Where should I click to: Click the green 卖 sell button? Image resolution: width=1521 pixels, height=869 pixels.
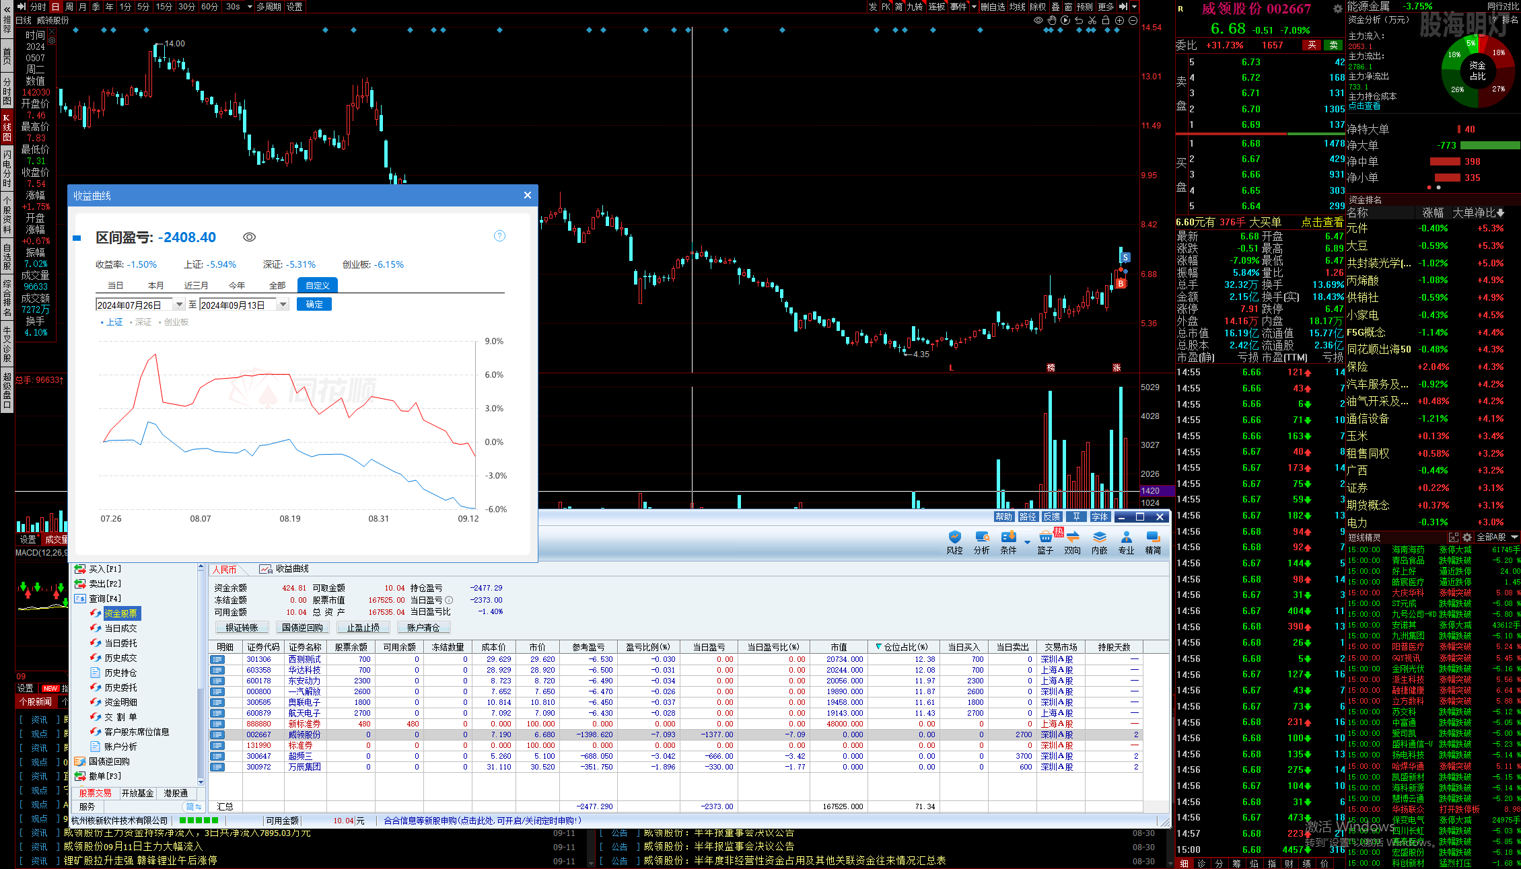1333,45
